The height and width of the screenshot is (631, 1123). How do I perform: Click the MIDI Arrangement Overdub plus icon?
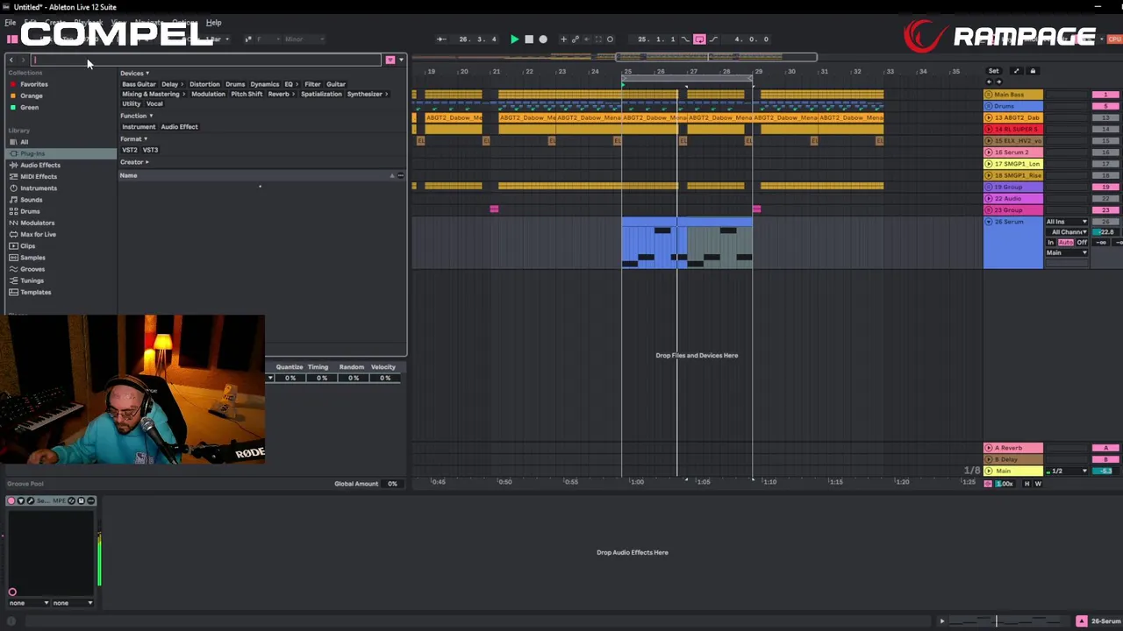tap(563, 39)
